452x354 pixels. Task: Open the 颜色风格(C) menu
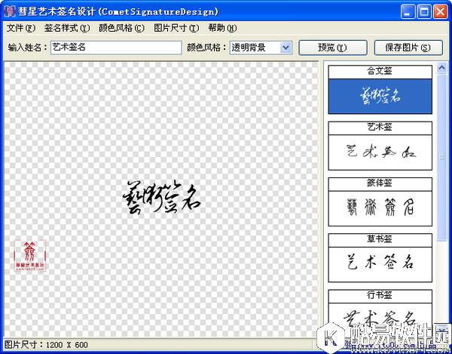121,28
